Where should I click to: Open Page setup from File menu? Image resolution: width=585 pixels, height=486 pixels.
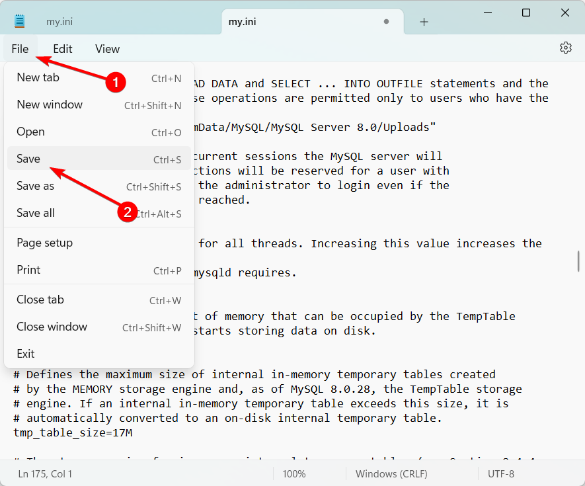pos(99,243)
